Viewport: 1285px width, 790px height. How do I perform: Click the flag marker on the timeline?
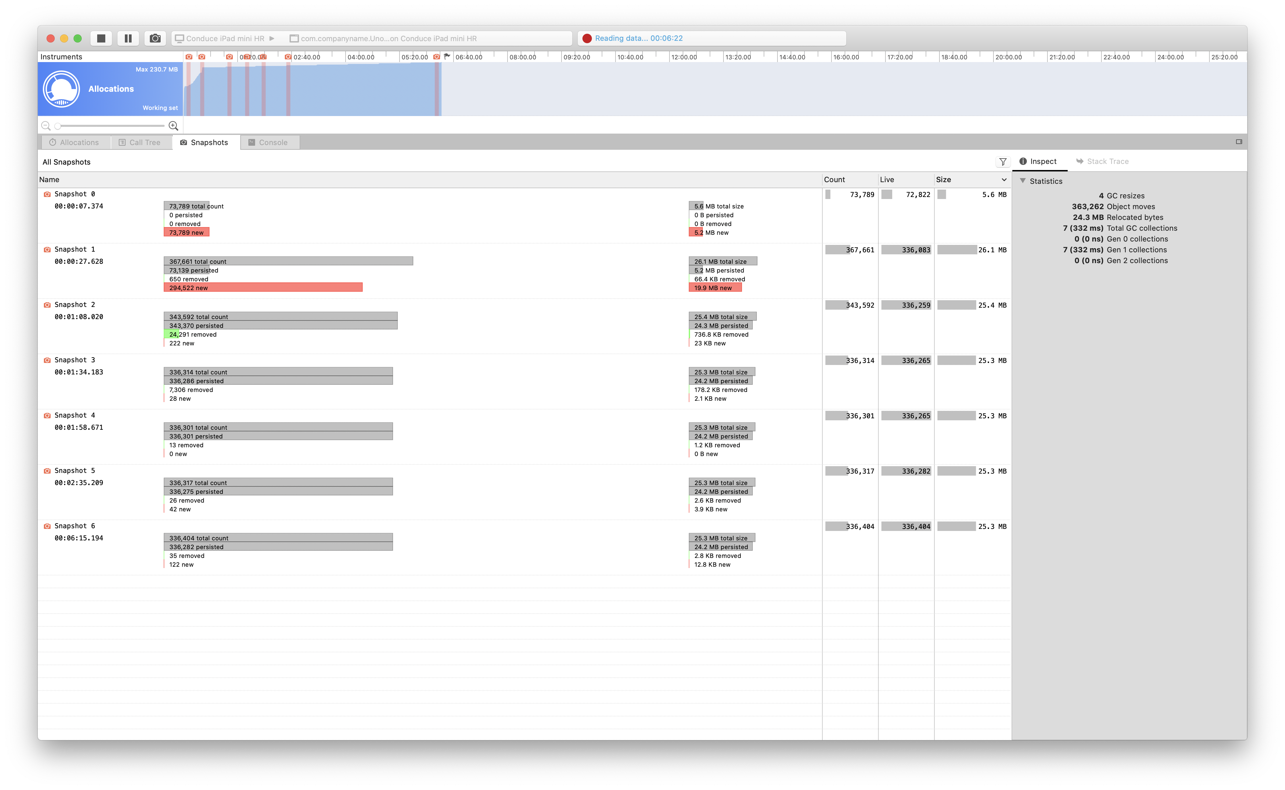[x=447, y=56]
